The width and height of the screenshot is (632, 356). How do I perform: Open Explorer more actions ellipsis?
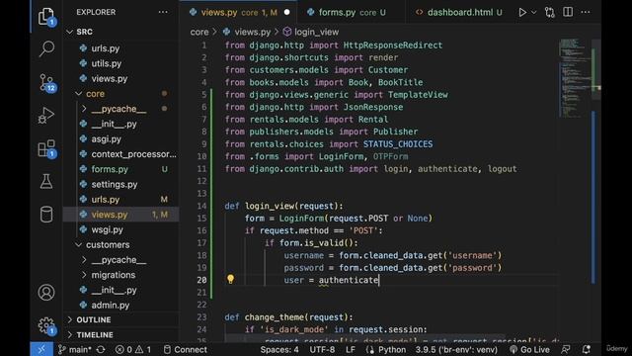(x=163, y=12)
